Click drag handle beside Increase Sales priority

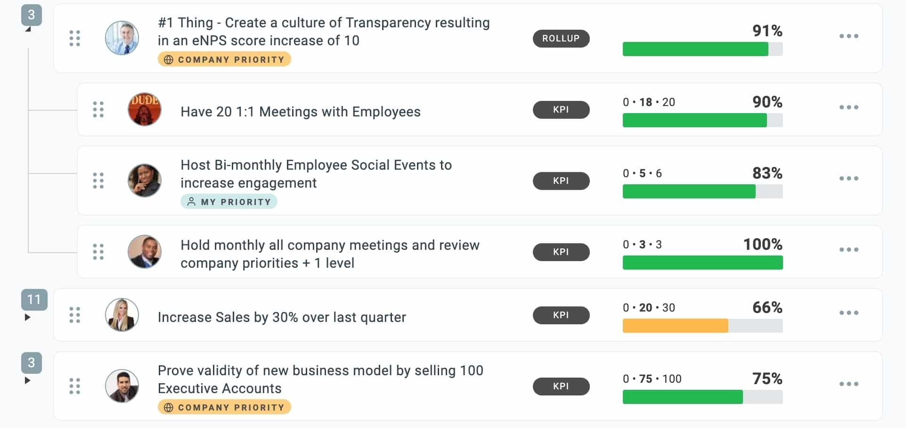(74, 315)
